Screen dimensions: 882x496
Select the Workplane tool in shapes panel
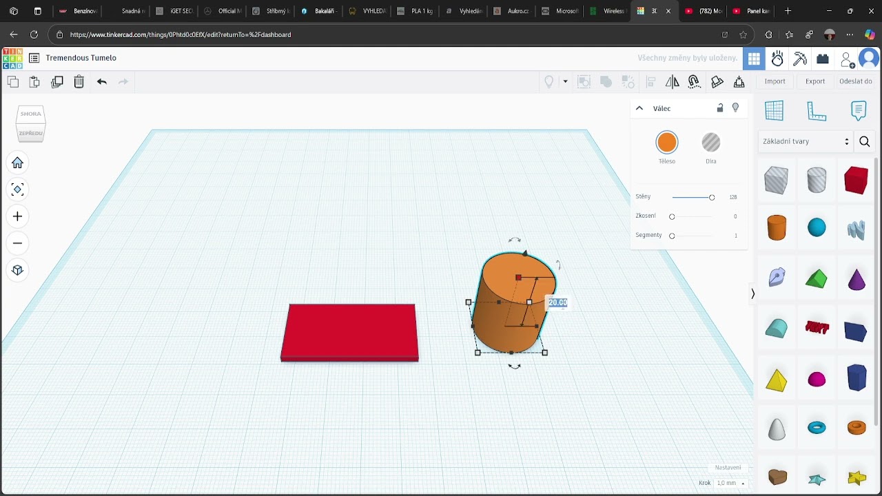775,110
